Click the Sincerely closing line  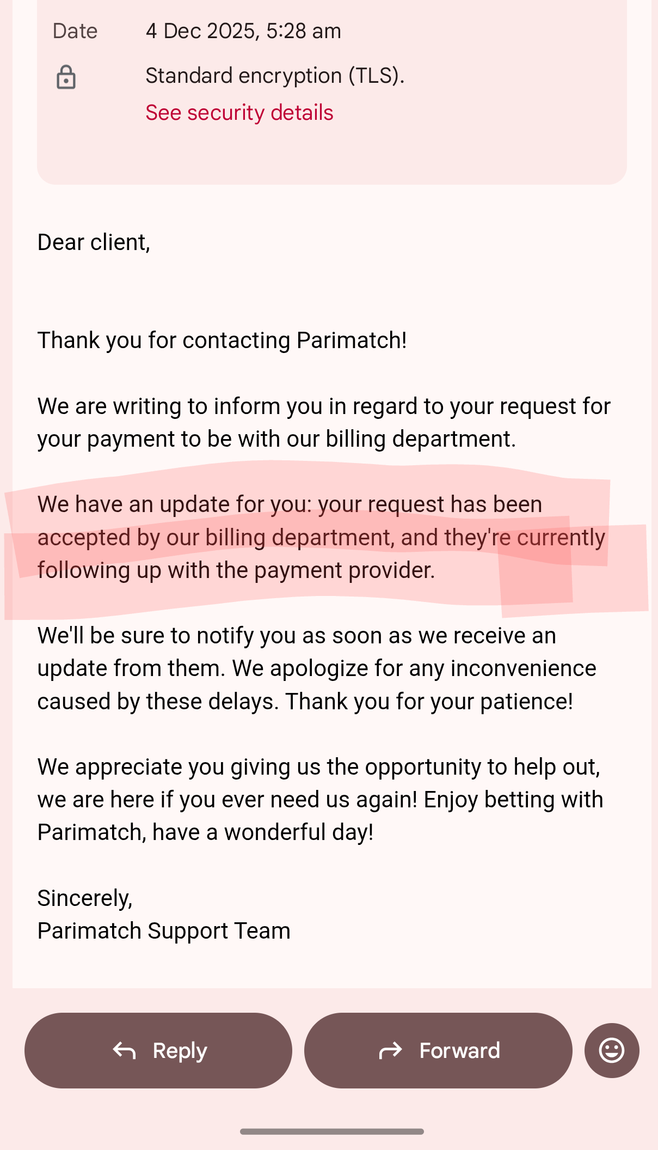pyautogui.click(x=85, y=898)
